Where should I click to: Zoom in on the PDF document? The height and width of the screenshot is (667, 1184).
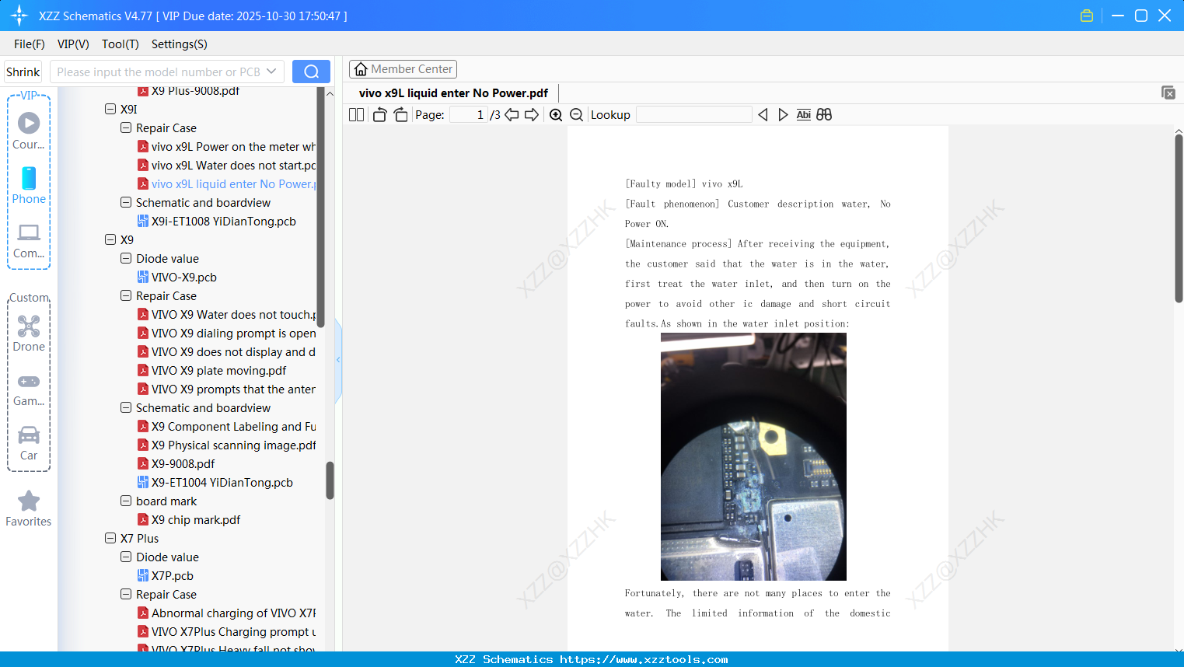556,115
